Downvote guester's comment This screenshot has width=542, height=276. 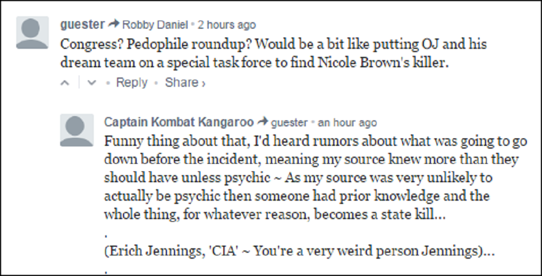(x=91, y=83)
